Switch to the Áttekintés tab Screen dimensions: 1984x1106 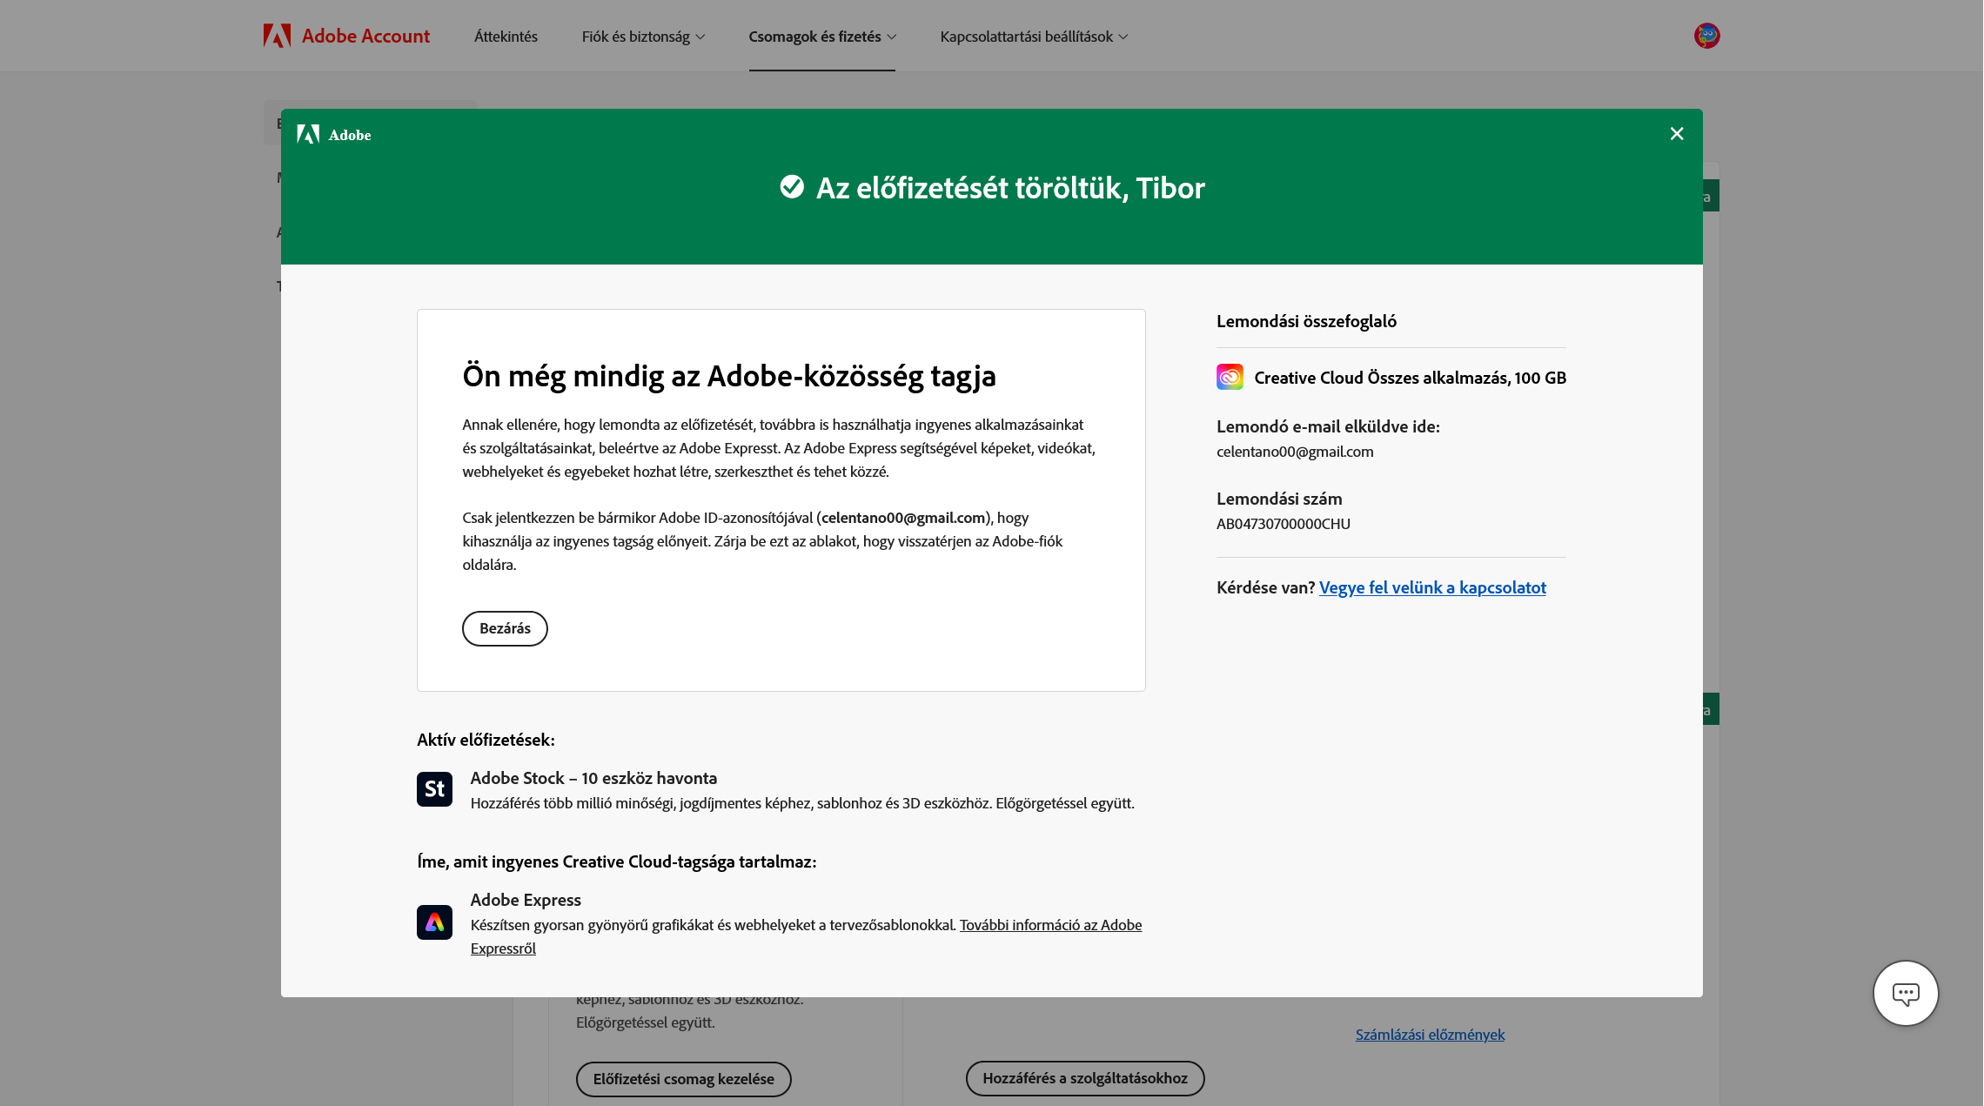[506, 36]
